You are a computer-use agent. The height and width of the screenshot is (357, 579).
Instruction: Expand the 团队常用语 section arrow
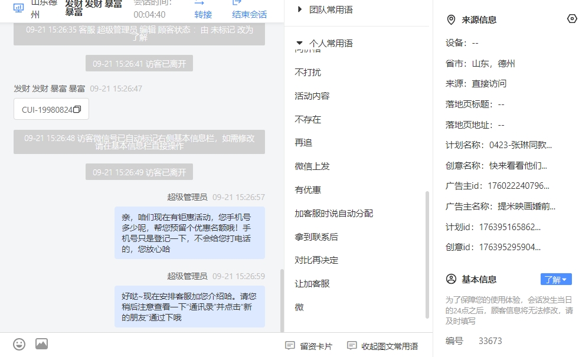tap(299, 9)
